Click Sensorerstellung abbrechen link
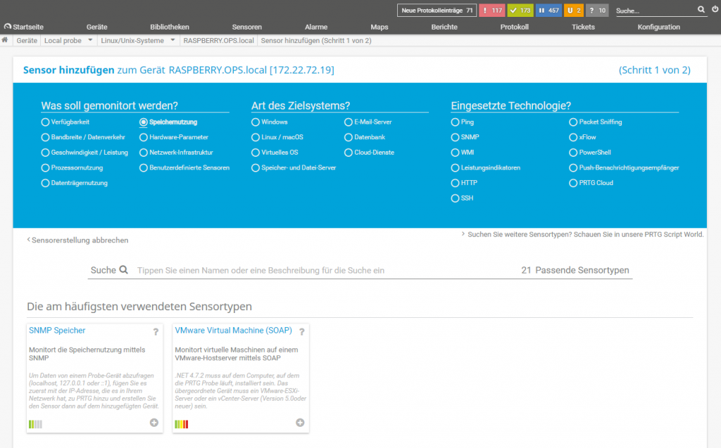The height and width of the screenshot is (448, 721). 80,240
